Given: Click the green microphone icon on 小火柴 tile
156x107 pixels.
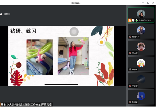Looking at the screenshot, I should (x=137, y=20).
